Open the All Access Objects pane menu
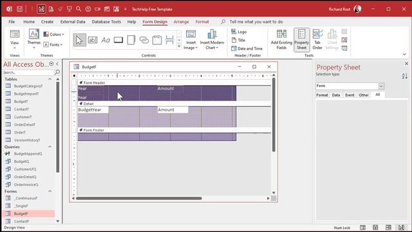 pyautogui.click(x=51, y=64)
